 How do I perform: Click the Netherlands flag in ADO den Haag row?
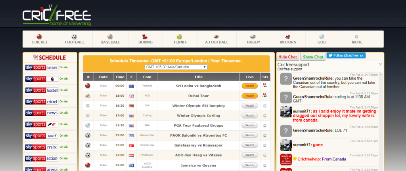point(131,156)
